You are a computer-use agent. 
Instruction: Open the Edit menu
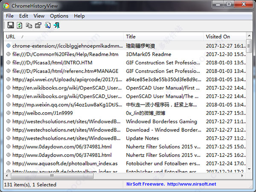(23, 16)
